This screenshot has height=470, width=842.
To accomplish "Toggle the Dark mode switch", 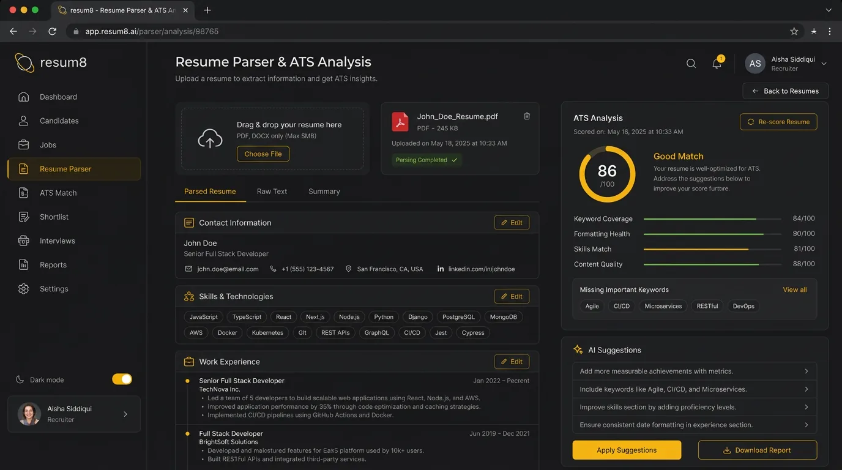I will pos(122,379).
